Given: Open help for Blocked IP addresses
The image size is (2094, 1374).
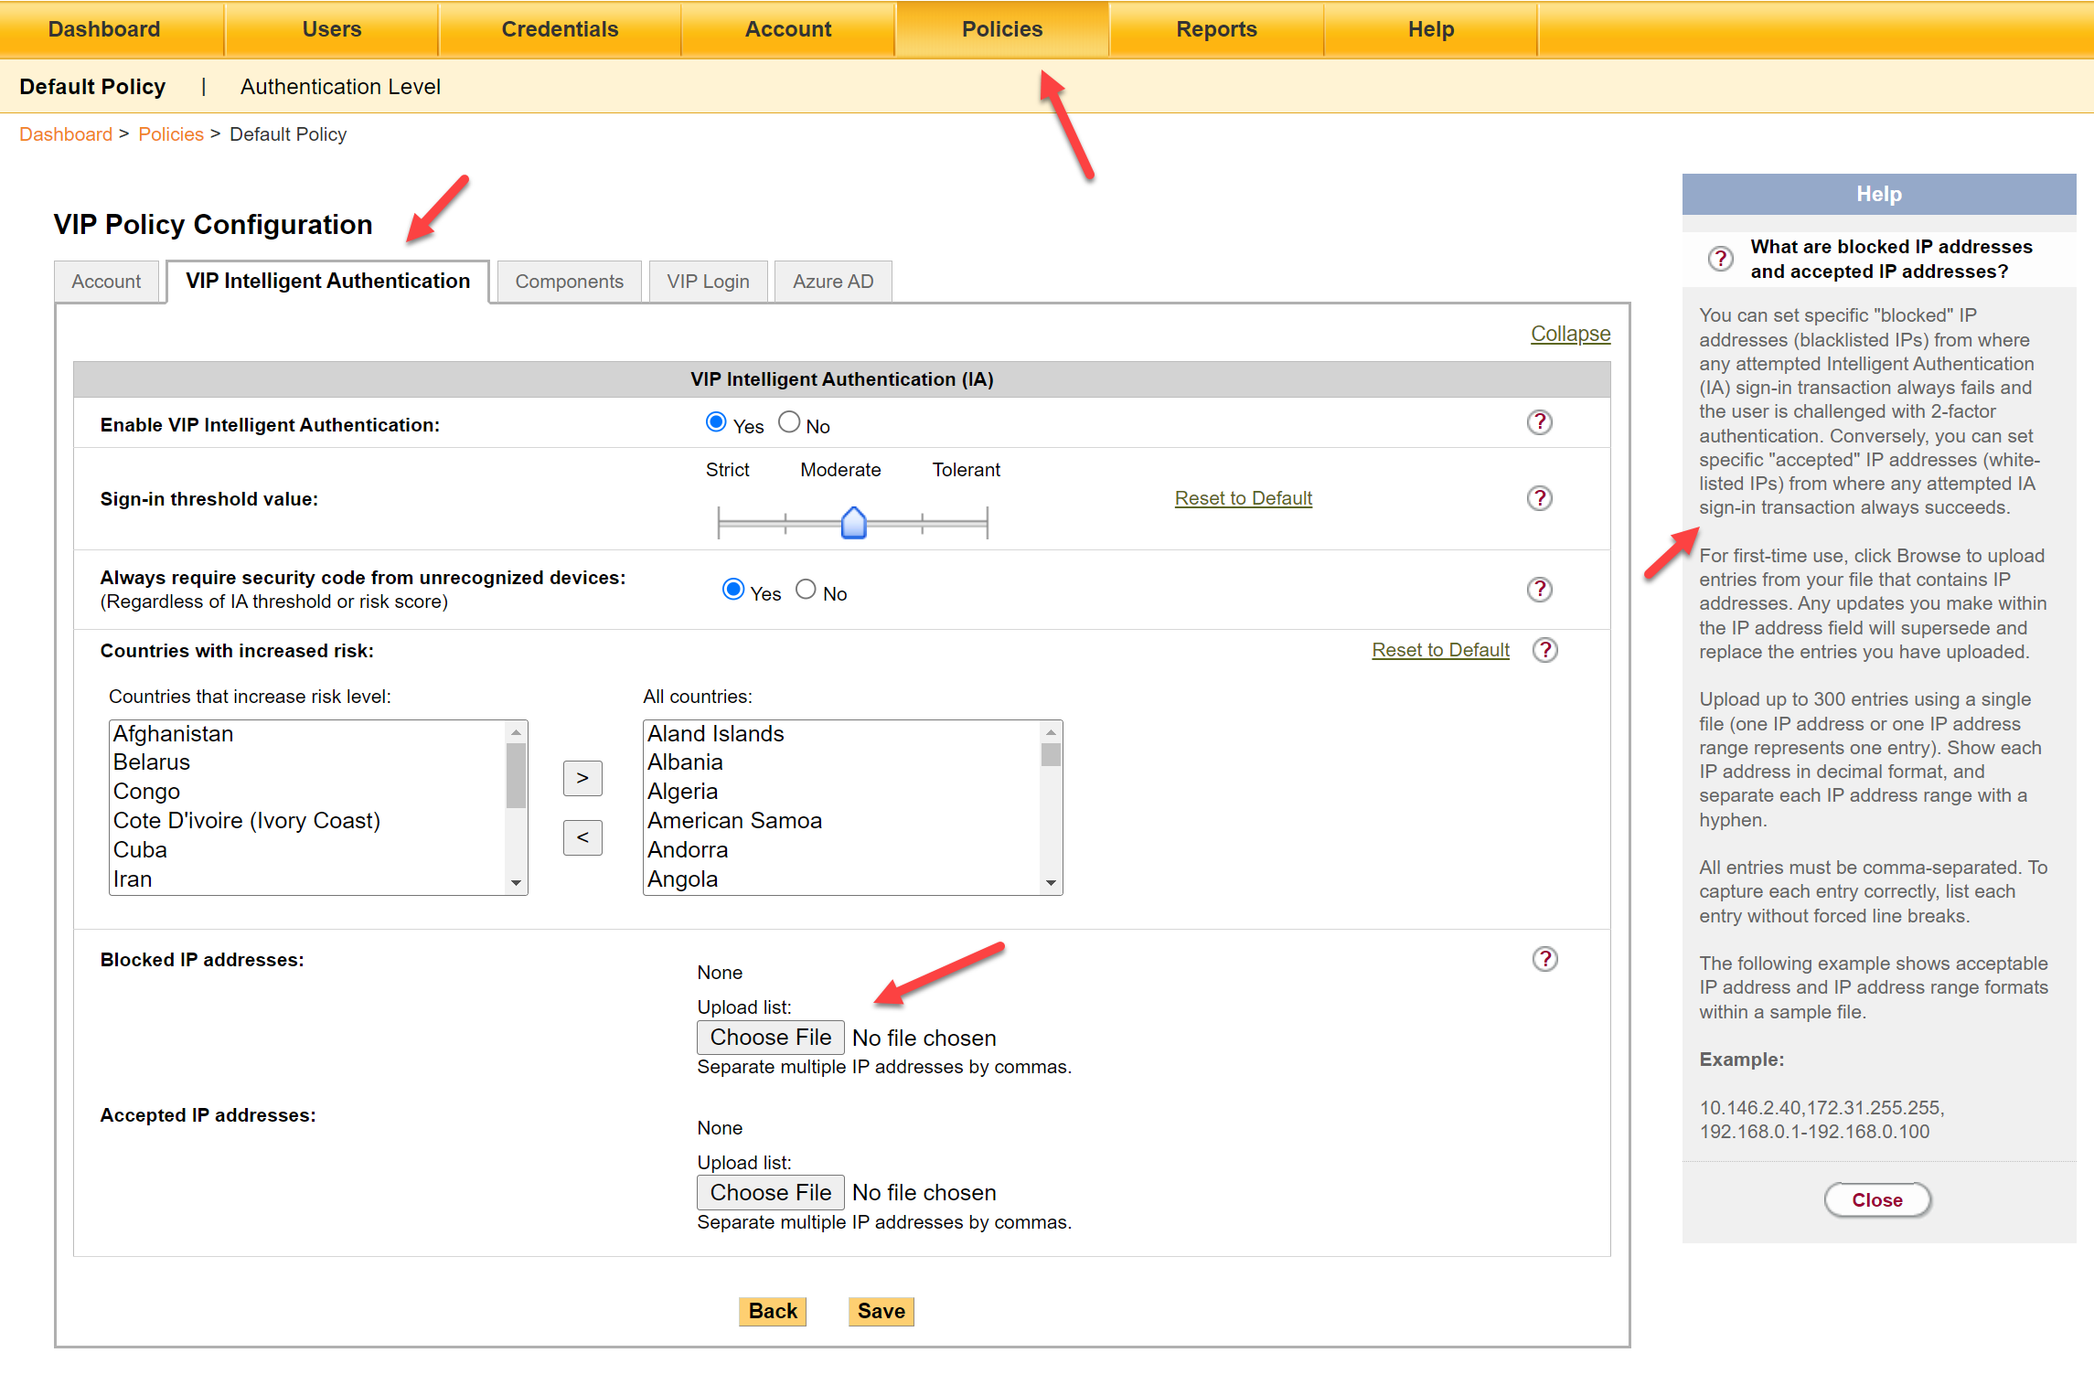Looking at the screenshot, I should pos(1545,959).
